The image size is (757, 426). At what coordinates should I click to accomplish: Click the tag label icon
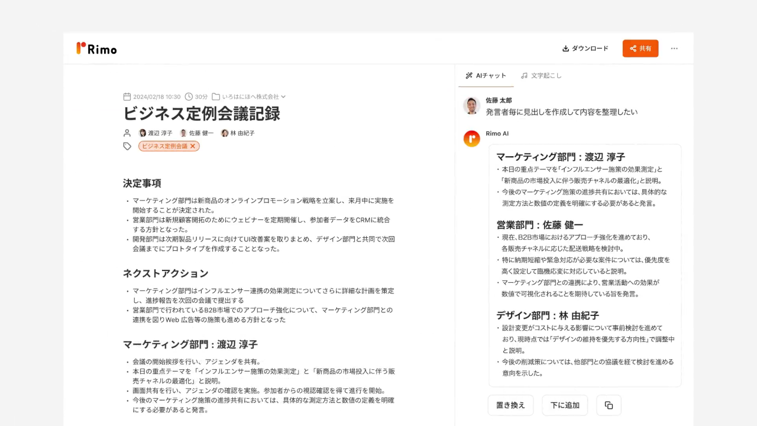pos(127,146)
